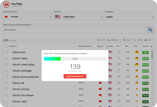This screenshot has height=107, width=157.
Task: Click the Seed Keyword help question mark
Action: point(92,46)
